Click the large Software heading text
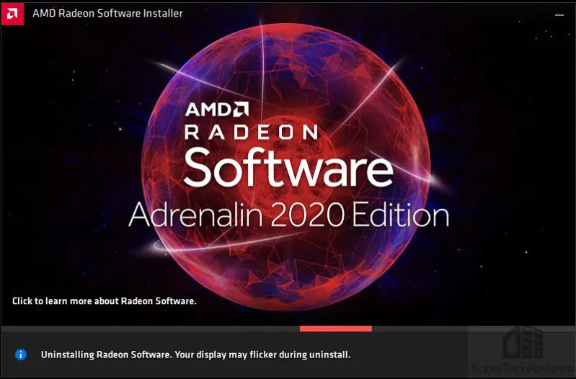 (288, 167)
